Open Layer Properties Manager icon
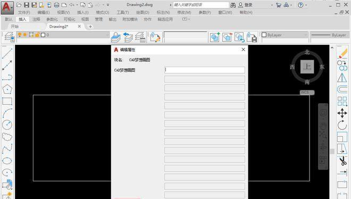 (x=9, y=37)
